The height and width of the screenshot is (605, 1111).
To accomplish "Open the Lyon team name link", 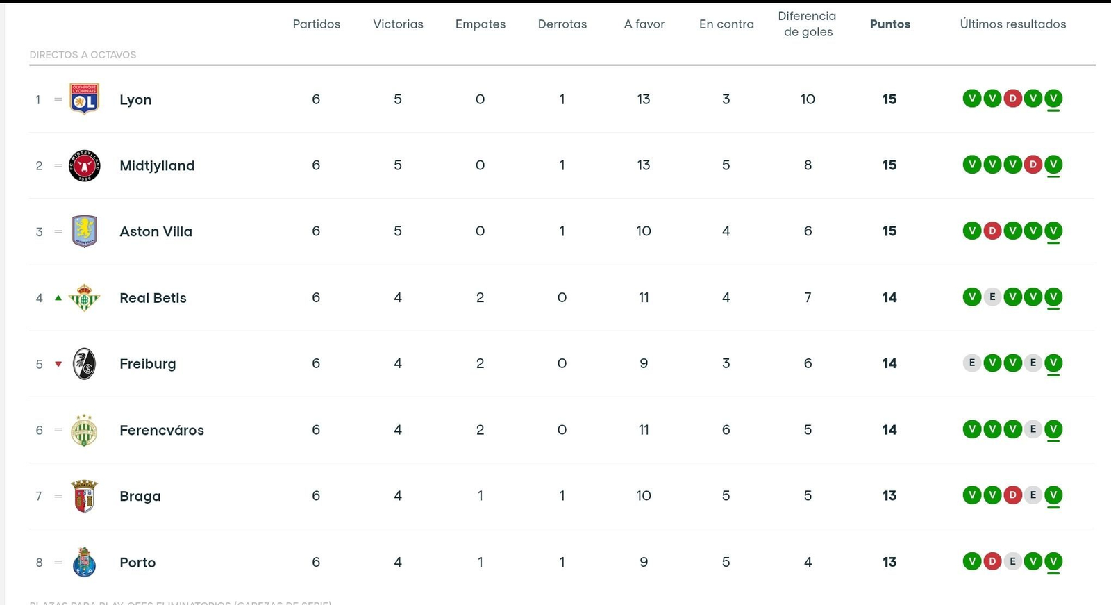I will coord(135,99).
